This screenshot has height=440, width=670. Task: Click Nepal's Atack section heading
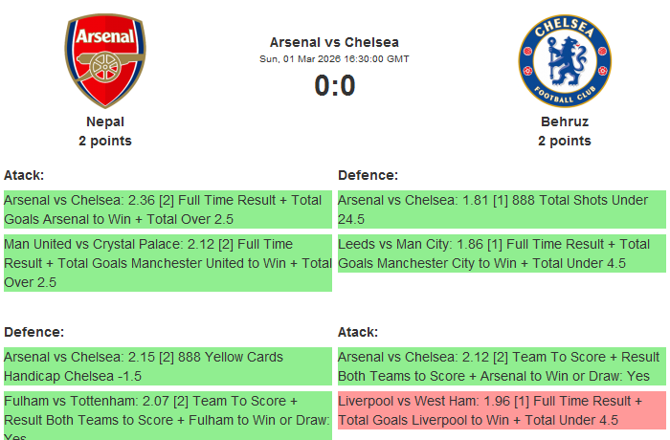click(x=24, y=175)
